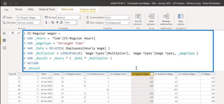Viewport: 224px width, 104px height.
Task: Open the External Tools tab
Action: coord(47,9)
